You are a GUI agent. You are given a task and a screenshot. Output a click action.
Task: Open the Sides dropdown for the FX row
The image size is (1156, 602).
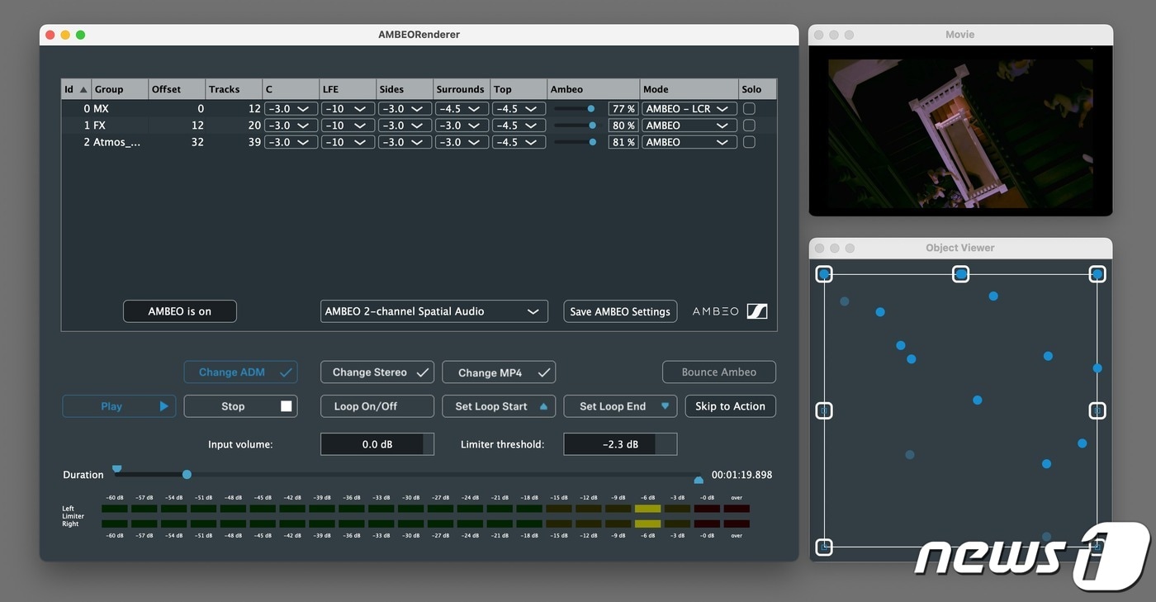point(405,126)
